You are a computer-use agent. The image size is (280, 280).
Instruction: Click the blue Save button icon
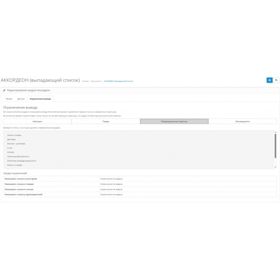[269, 80]
